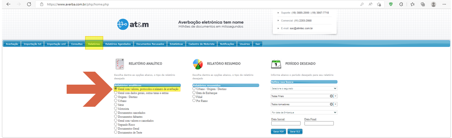The width and height of the screenshot is (452, 138).
Task: Select Geral com valores, protocolos e número de averbação
Action: coord(116,89)
